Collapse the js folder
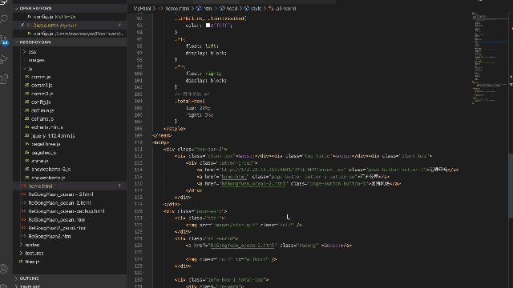 click(x=30, y=69)
